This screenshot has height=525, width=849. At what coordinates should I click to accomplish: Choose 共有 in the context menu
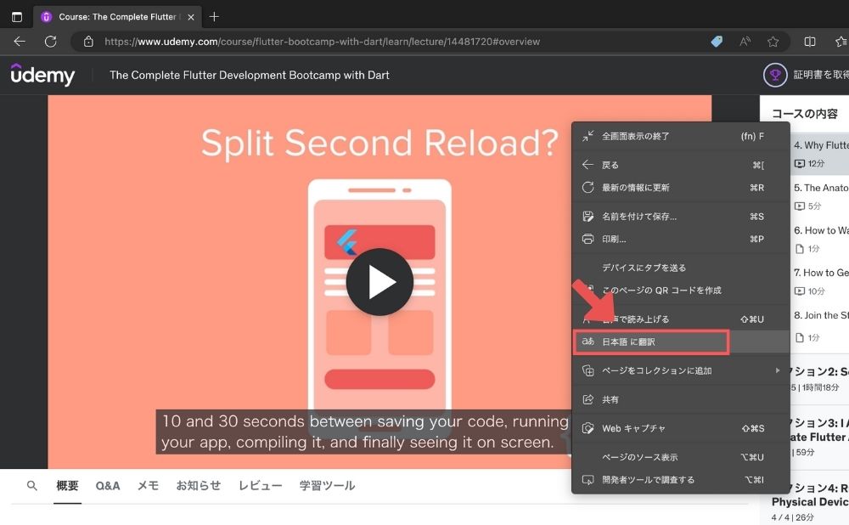[x=681, y=399]
